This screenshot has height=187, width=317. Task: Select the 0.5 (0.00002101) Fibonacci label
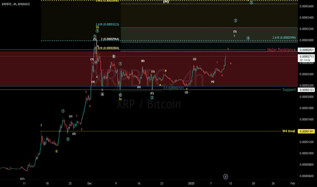(174, 88)
